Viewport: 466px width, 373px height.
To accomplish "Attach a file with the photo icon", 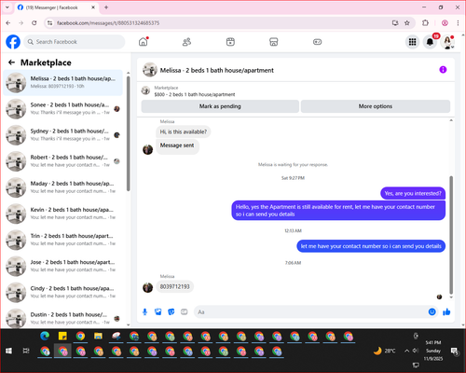I will (x=158, y=311).
